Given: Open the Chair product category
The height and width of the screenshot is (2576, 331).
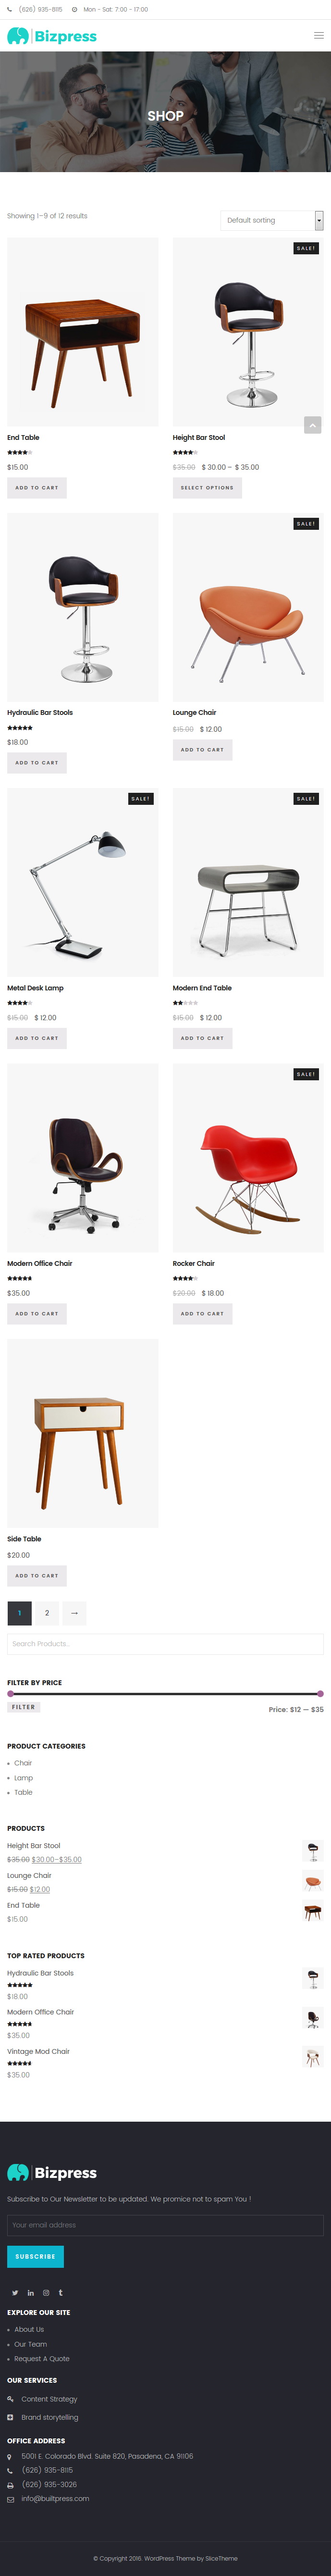Looking at the screenshot, I should (23, 1763).
